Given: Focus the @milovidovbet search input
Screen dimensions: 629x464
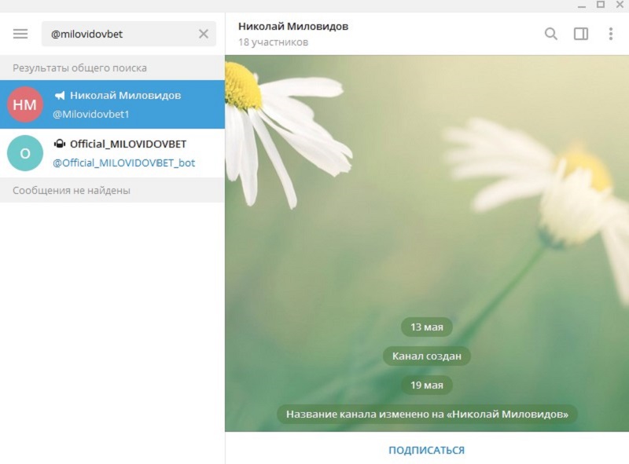Looking at the screenshot, I should click(x=118, y=34).
